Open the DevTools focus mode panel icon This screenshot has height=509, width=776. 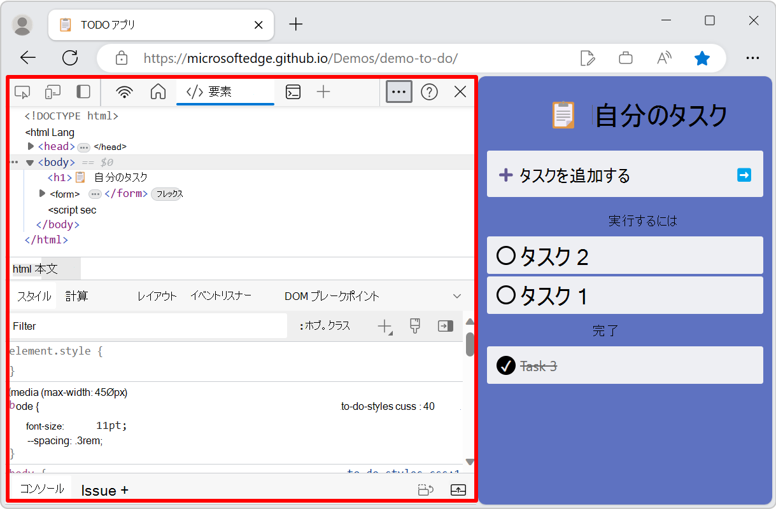pyautogui.click(x=83, y=92)
